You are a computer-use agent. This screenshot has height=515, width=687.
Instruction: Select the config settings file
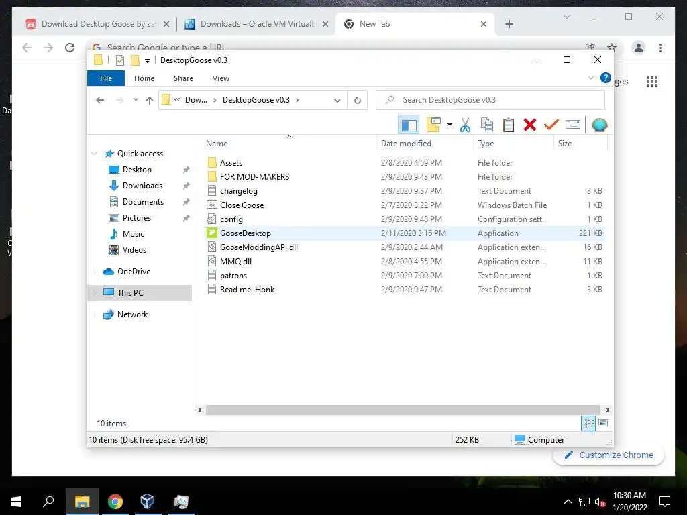[231, 219]
